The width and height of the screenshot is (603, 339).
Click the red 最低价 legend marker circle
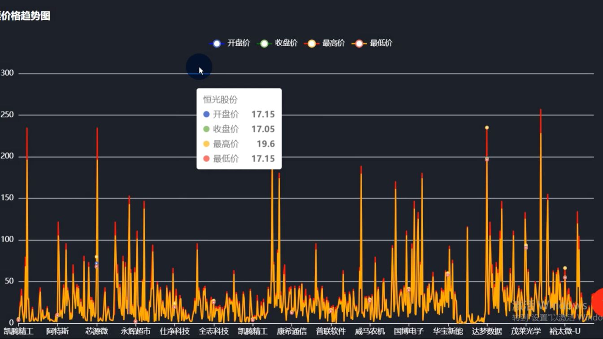coord(360,43)
